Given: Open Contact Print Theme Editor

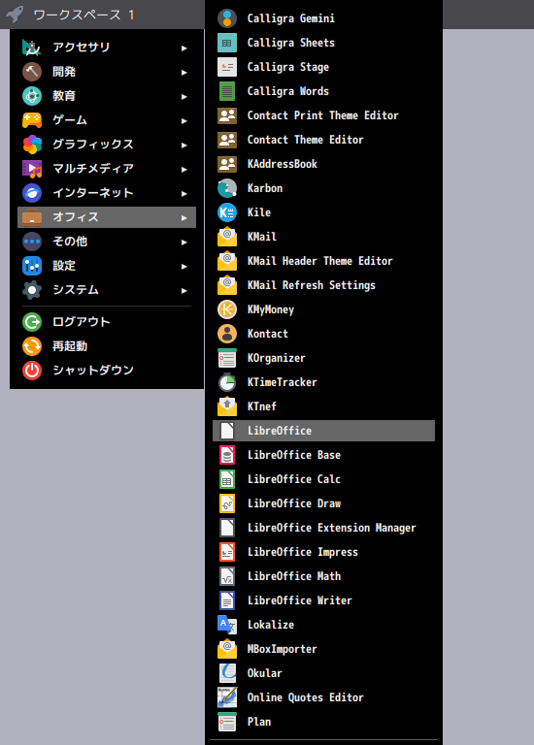Looking at the screenshot, I should tap(324, 115).
